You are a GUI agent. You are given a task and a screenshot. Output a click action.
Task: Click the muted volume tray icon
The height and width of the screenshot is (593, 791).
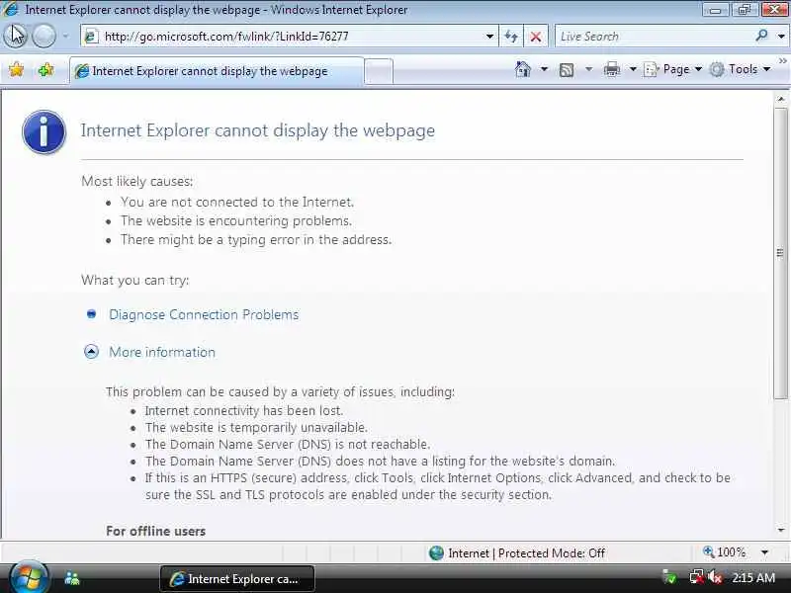(715, 577)
